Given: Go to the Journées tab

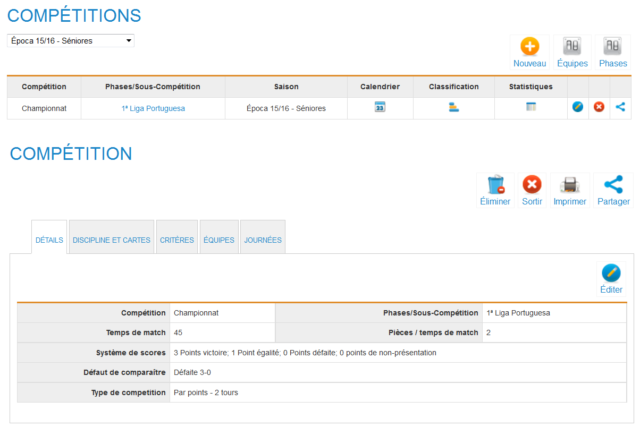Looking at the screenshot, I should pyautogui.click(x=263, y=240).
